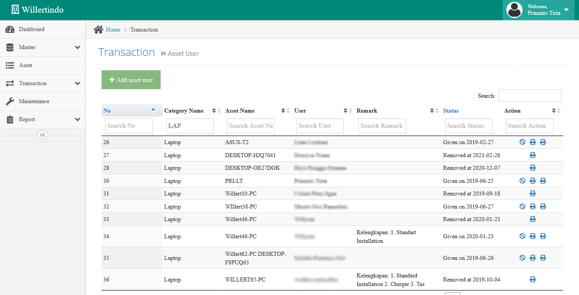Click the status Given on 2019-06-27

(468, 207)
